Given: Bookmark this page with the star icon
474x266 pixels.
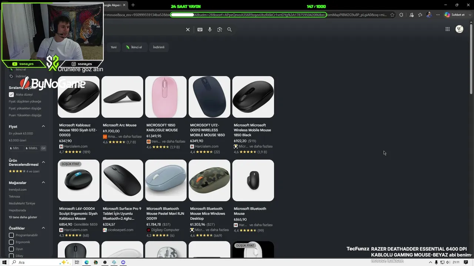Looking at the screenshot, I should click(393, 15).
